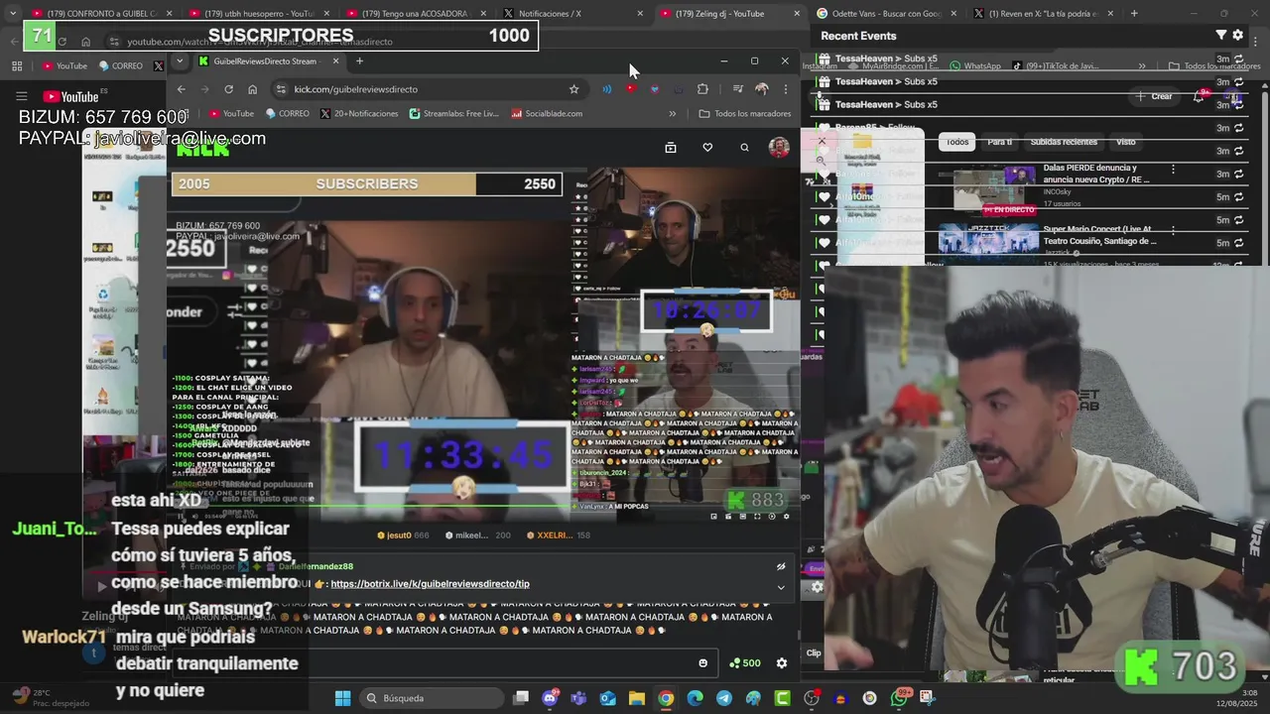Select the Todos filter chip
Screen dimensions: 1270x714
[956, 142]
